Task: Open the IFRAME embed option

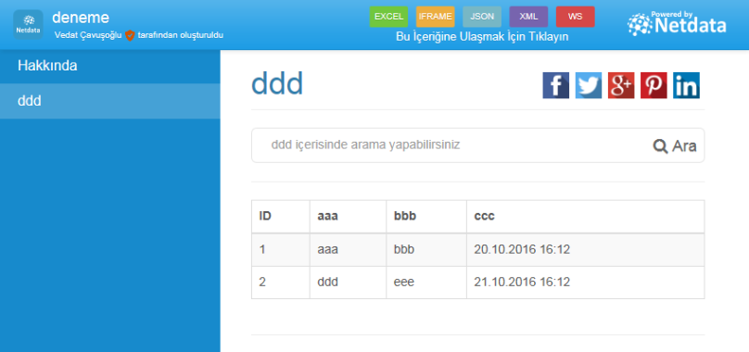Action: [x=435, y=17]
